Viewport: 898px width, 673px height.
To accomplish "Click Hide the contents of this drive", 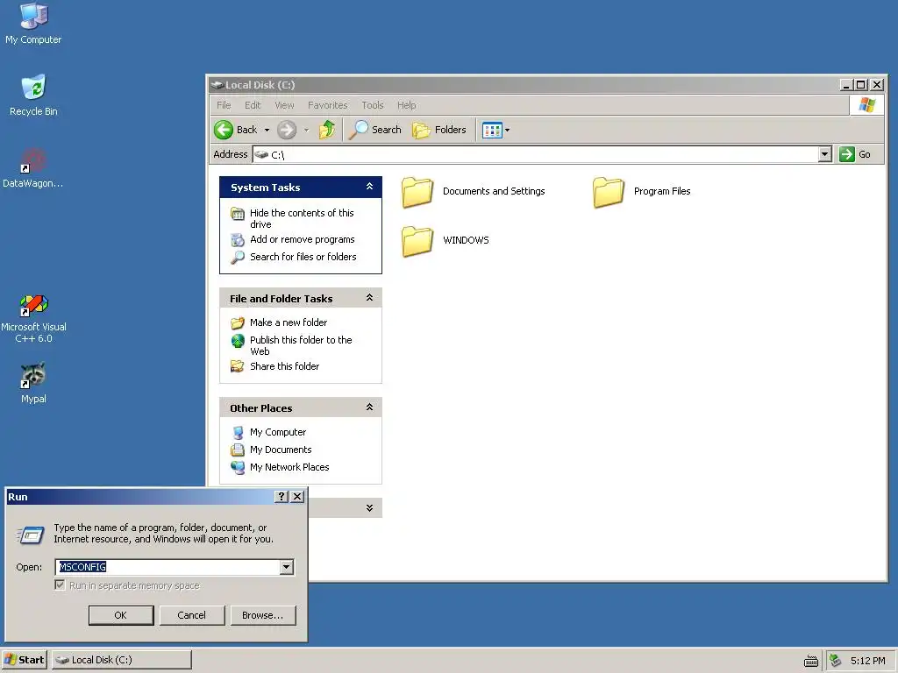I will (302, 218).
